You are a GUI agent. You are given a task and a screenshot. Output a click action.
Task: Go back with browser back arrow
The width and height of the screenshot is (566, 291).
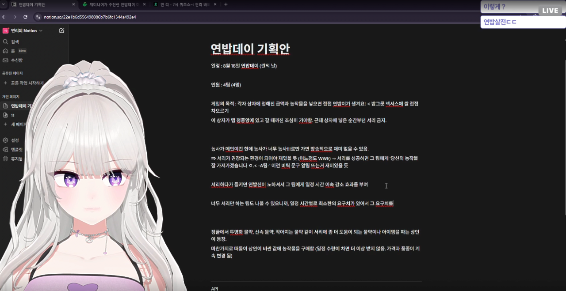click(x=4, y=17)
